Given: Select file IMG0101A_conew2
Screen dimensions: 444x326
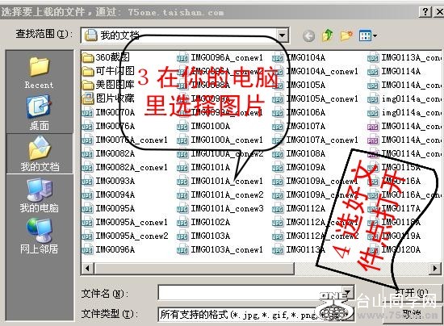Looking at the screenshot, I should [220, 194].
